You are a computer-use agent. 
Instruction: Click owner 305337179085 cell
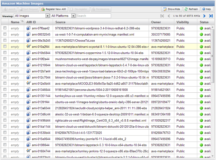161,34
